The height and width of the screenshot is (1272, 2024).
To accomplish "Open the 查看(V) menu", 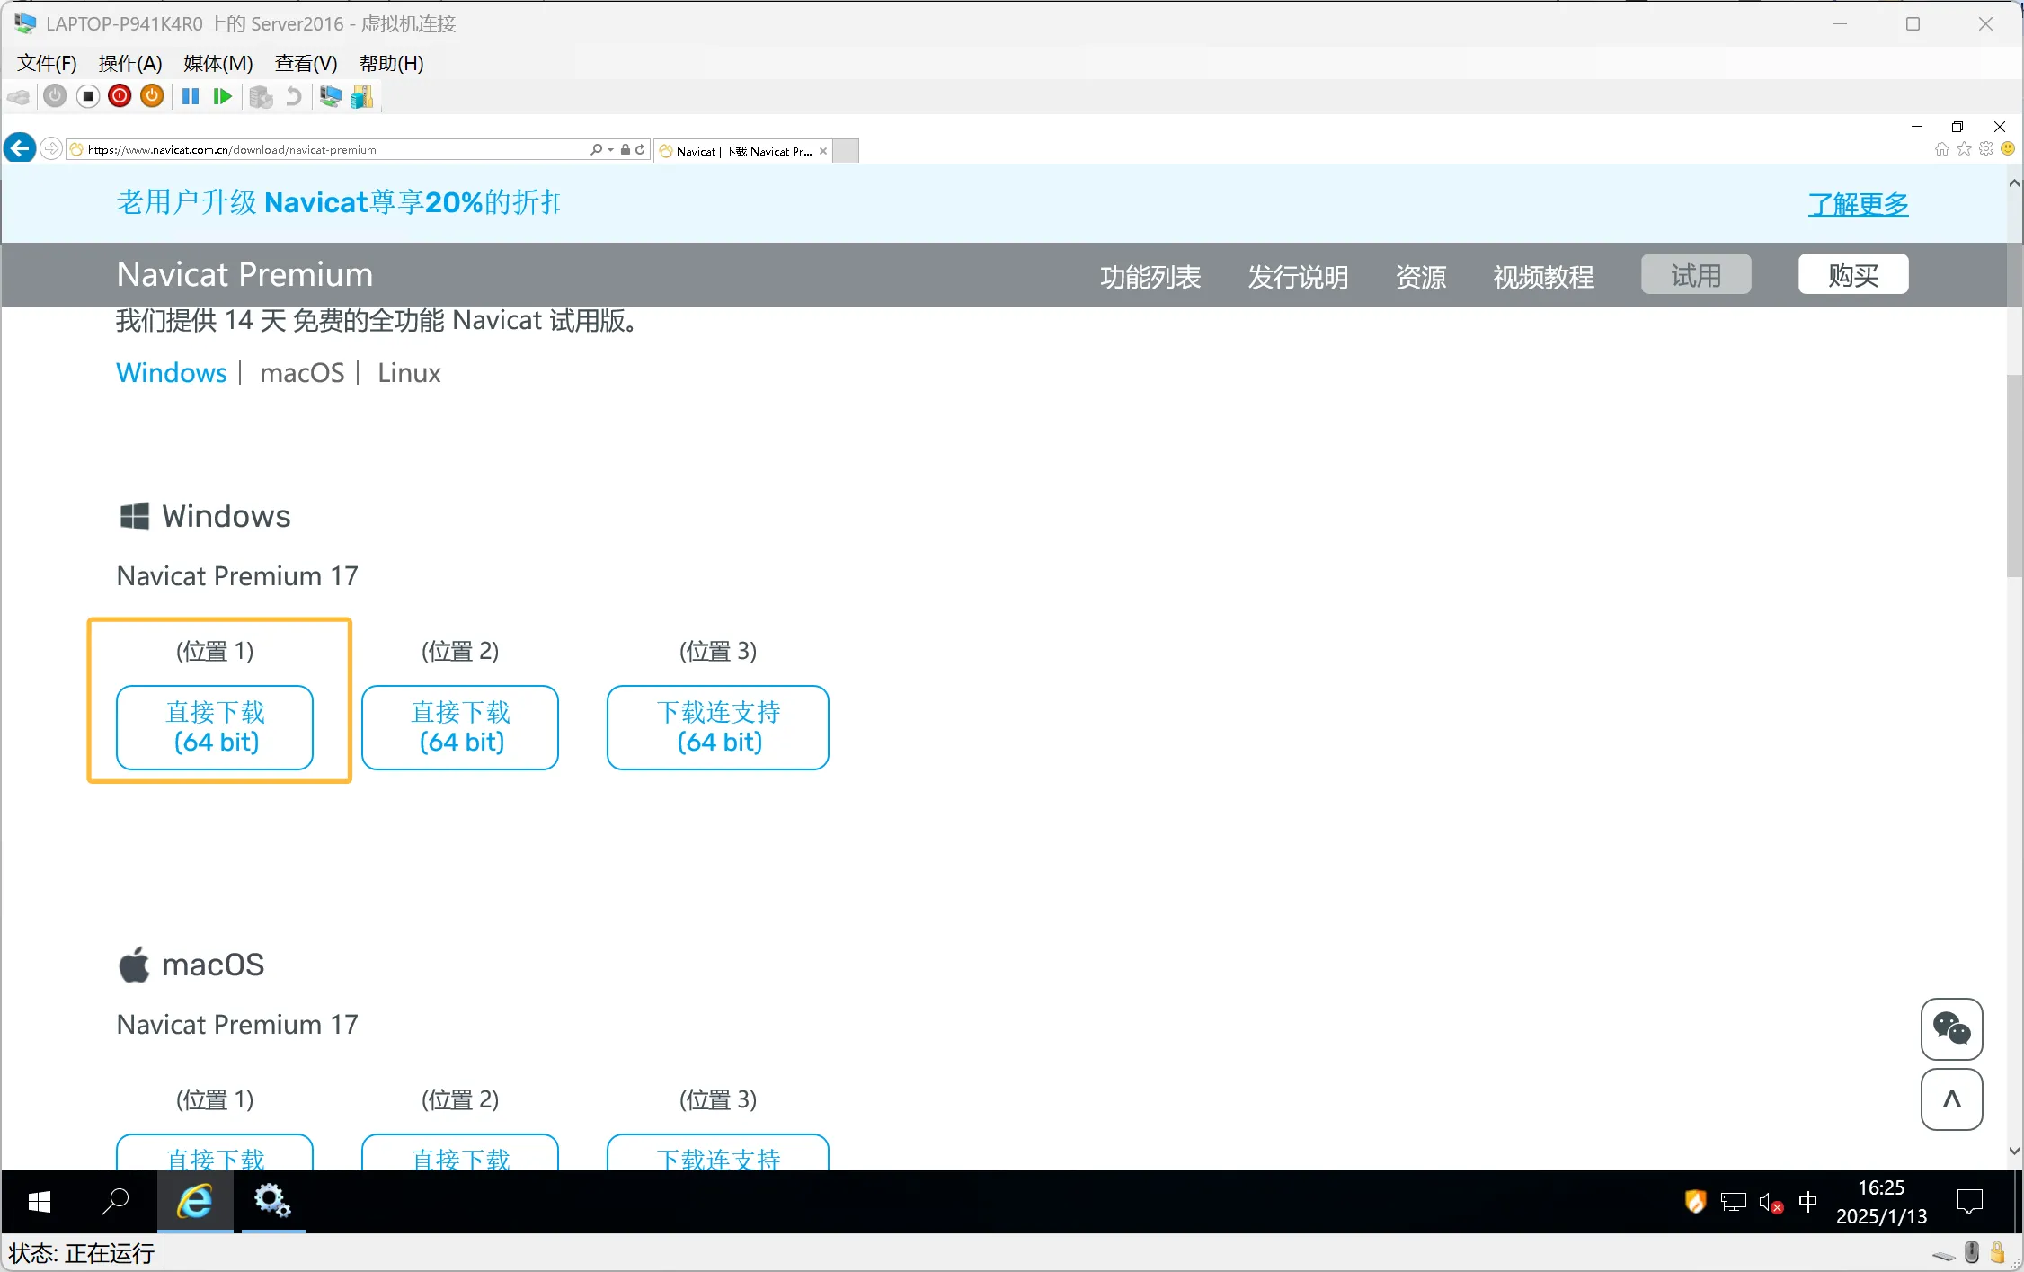I will click(x=306, y=63).
